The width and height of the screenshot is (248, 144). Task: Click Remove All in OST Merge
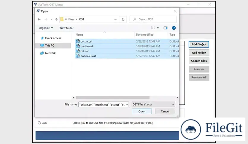tap(199, 77)
